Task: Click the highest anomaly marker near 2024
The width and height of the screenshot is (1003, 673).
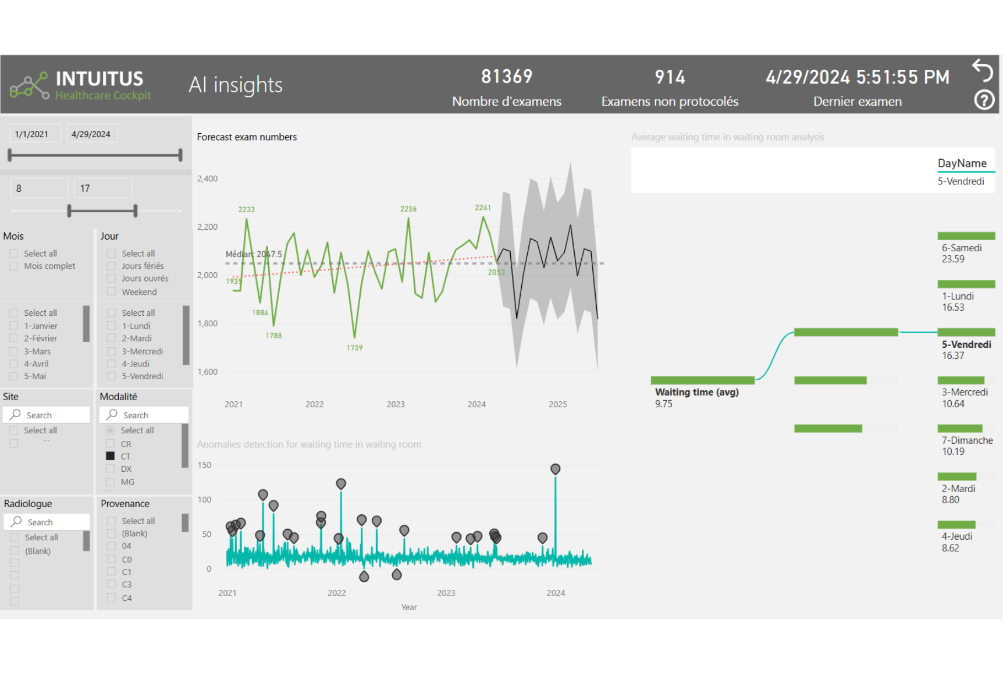Action: coord(555,469)
